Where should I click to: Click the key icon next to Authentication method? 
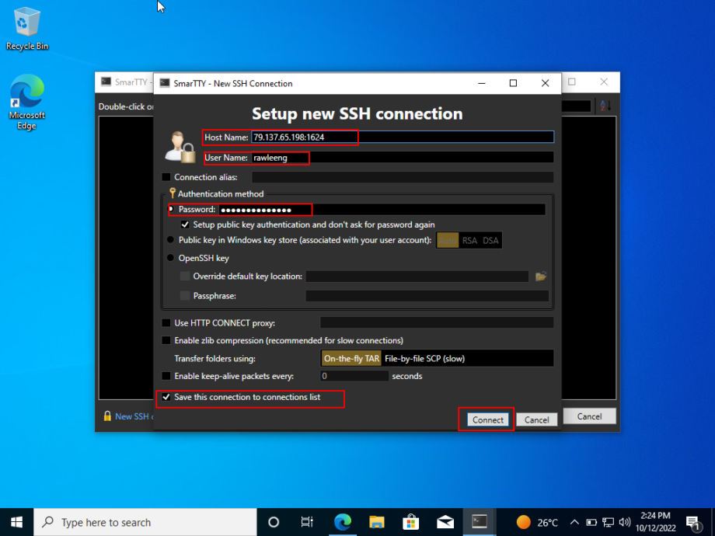point(173,193)
